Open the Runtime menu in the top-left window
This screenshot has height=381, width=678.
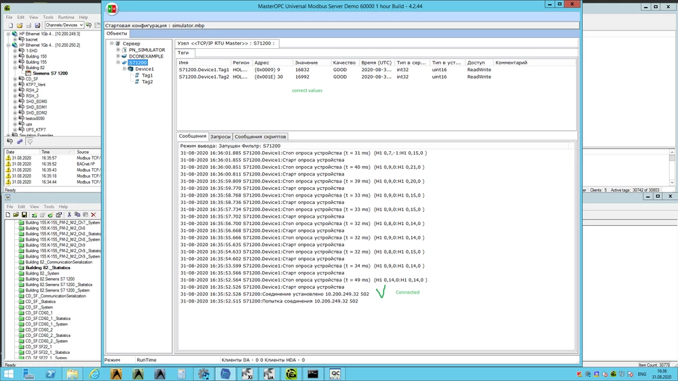66,17
